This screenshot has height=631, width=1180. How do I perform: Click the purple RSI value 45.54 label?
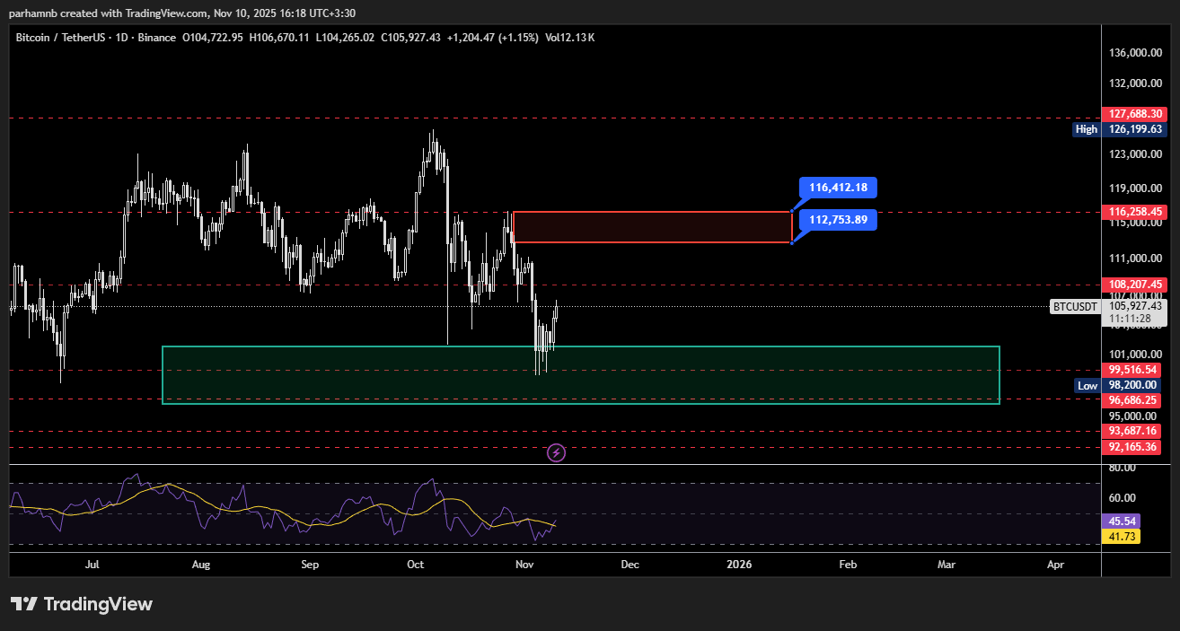1123,521
